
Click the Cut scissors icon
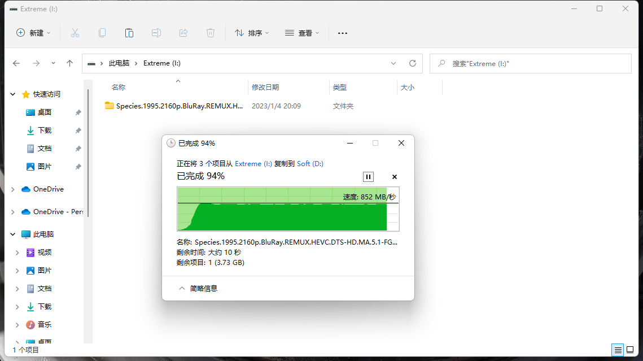click(x=75, y=33)
